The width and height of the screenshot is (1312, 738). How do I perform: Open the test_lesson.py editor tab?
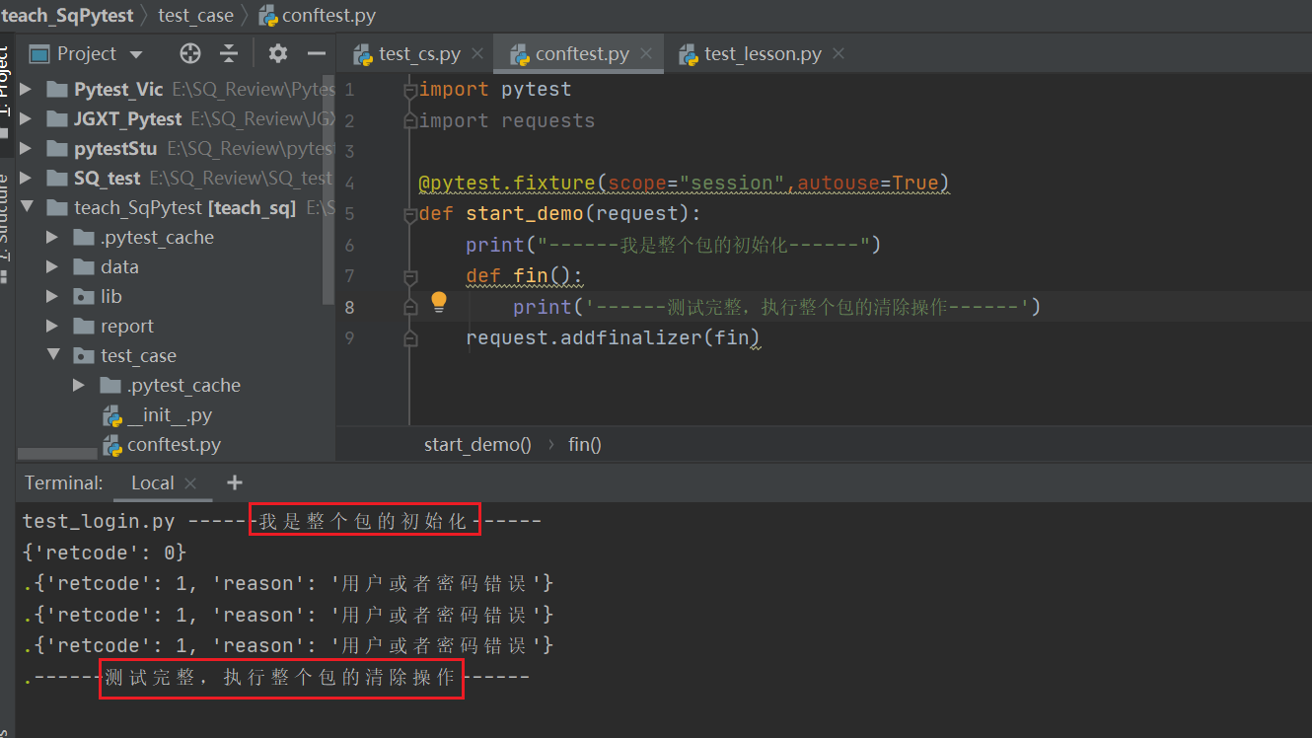762,53
